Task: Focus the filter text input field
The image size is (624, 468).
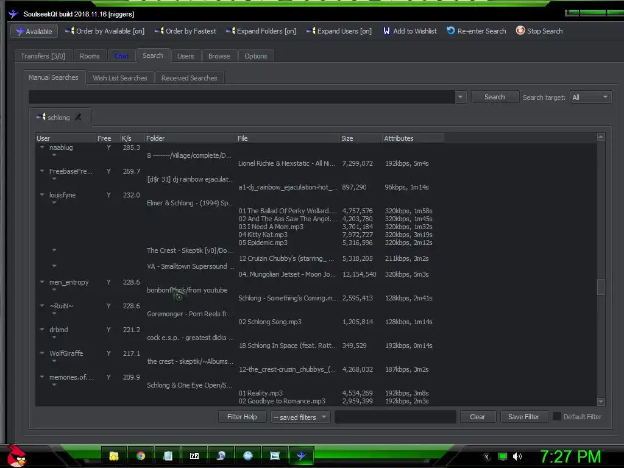Action: tap(395, 417)
